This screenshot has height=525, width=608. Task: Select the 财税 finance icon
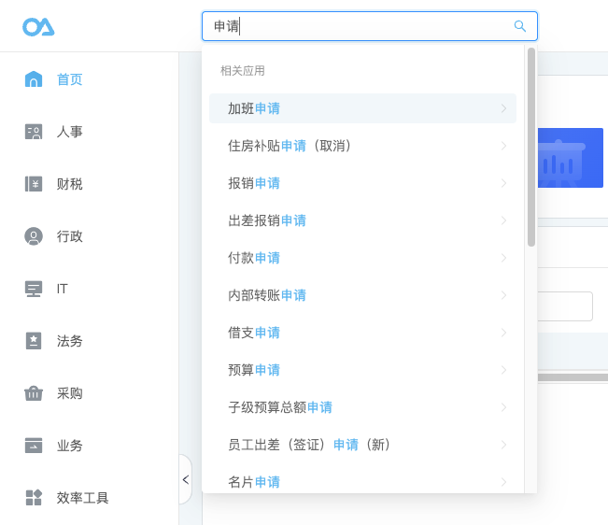point(34,184)
